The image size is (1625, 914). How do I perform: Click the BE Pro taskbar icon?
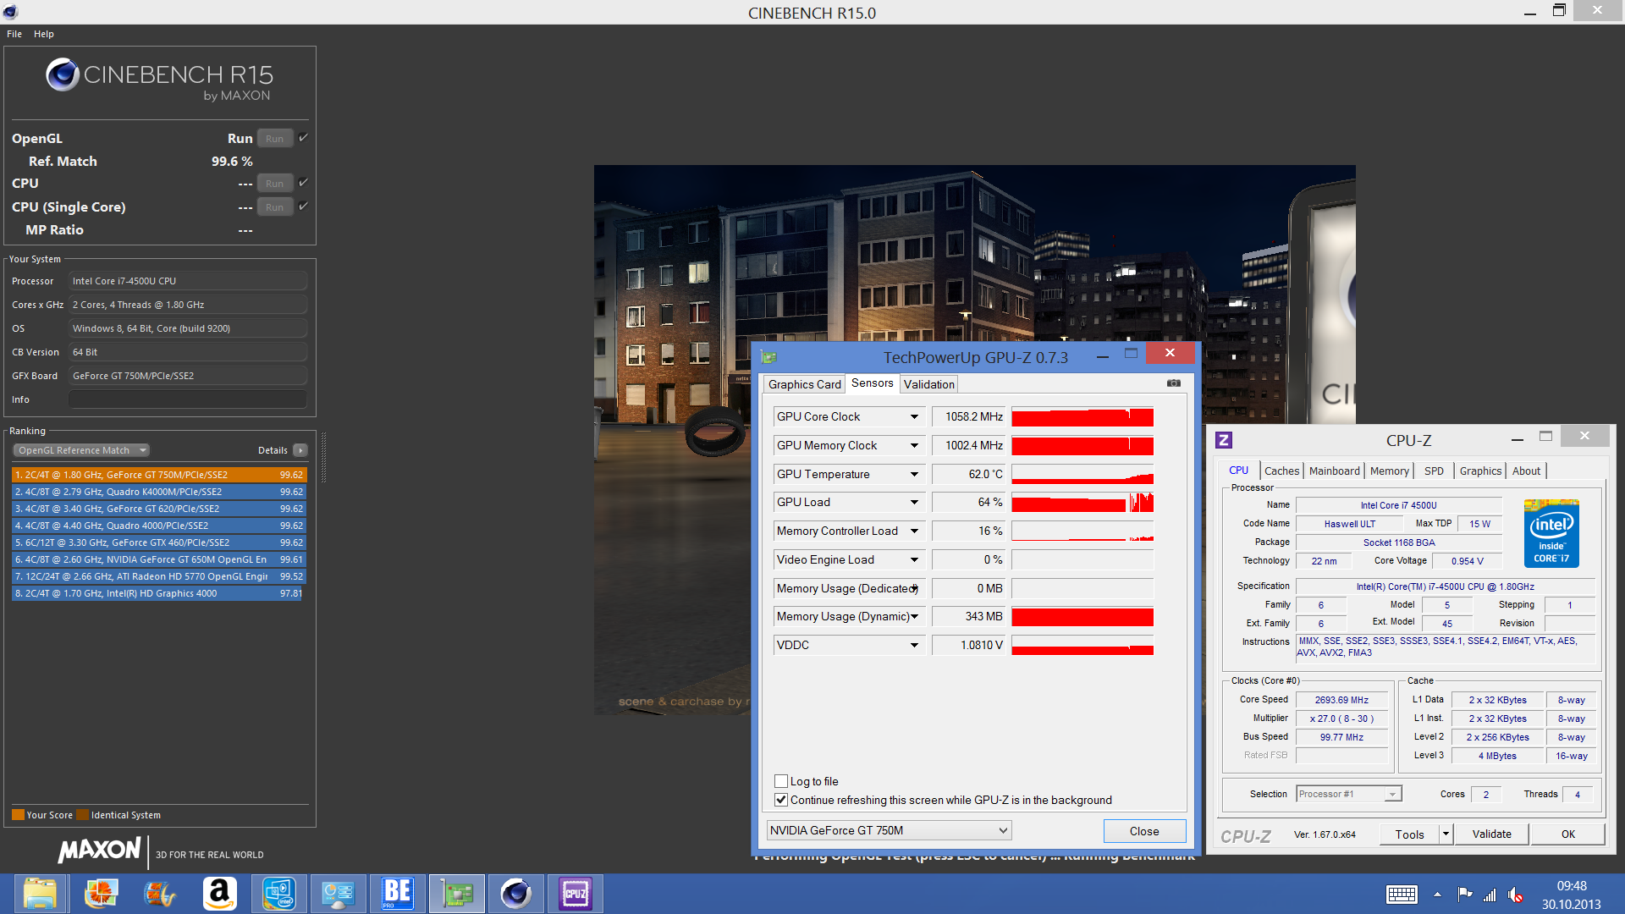click(397, 894)
